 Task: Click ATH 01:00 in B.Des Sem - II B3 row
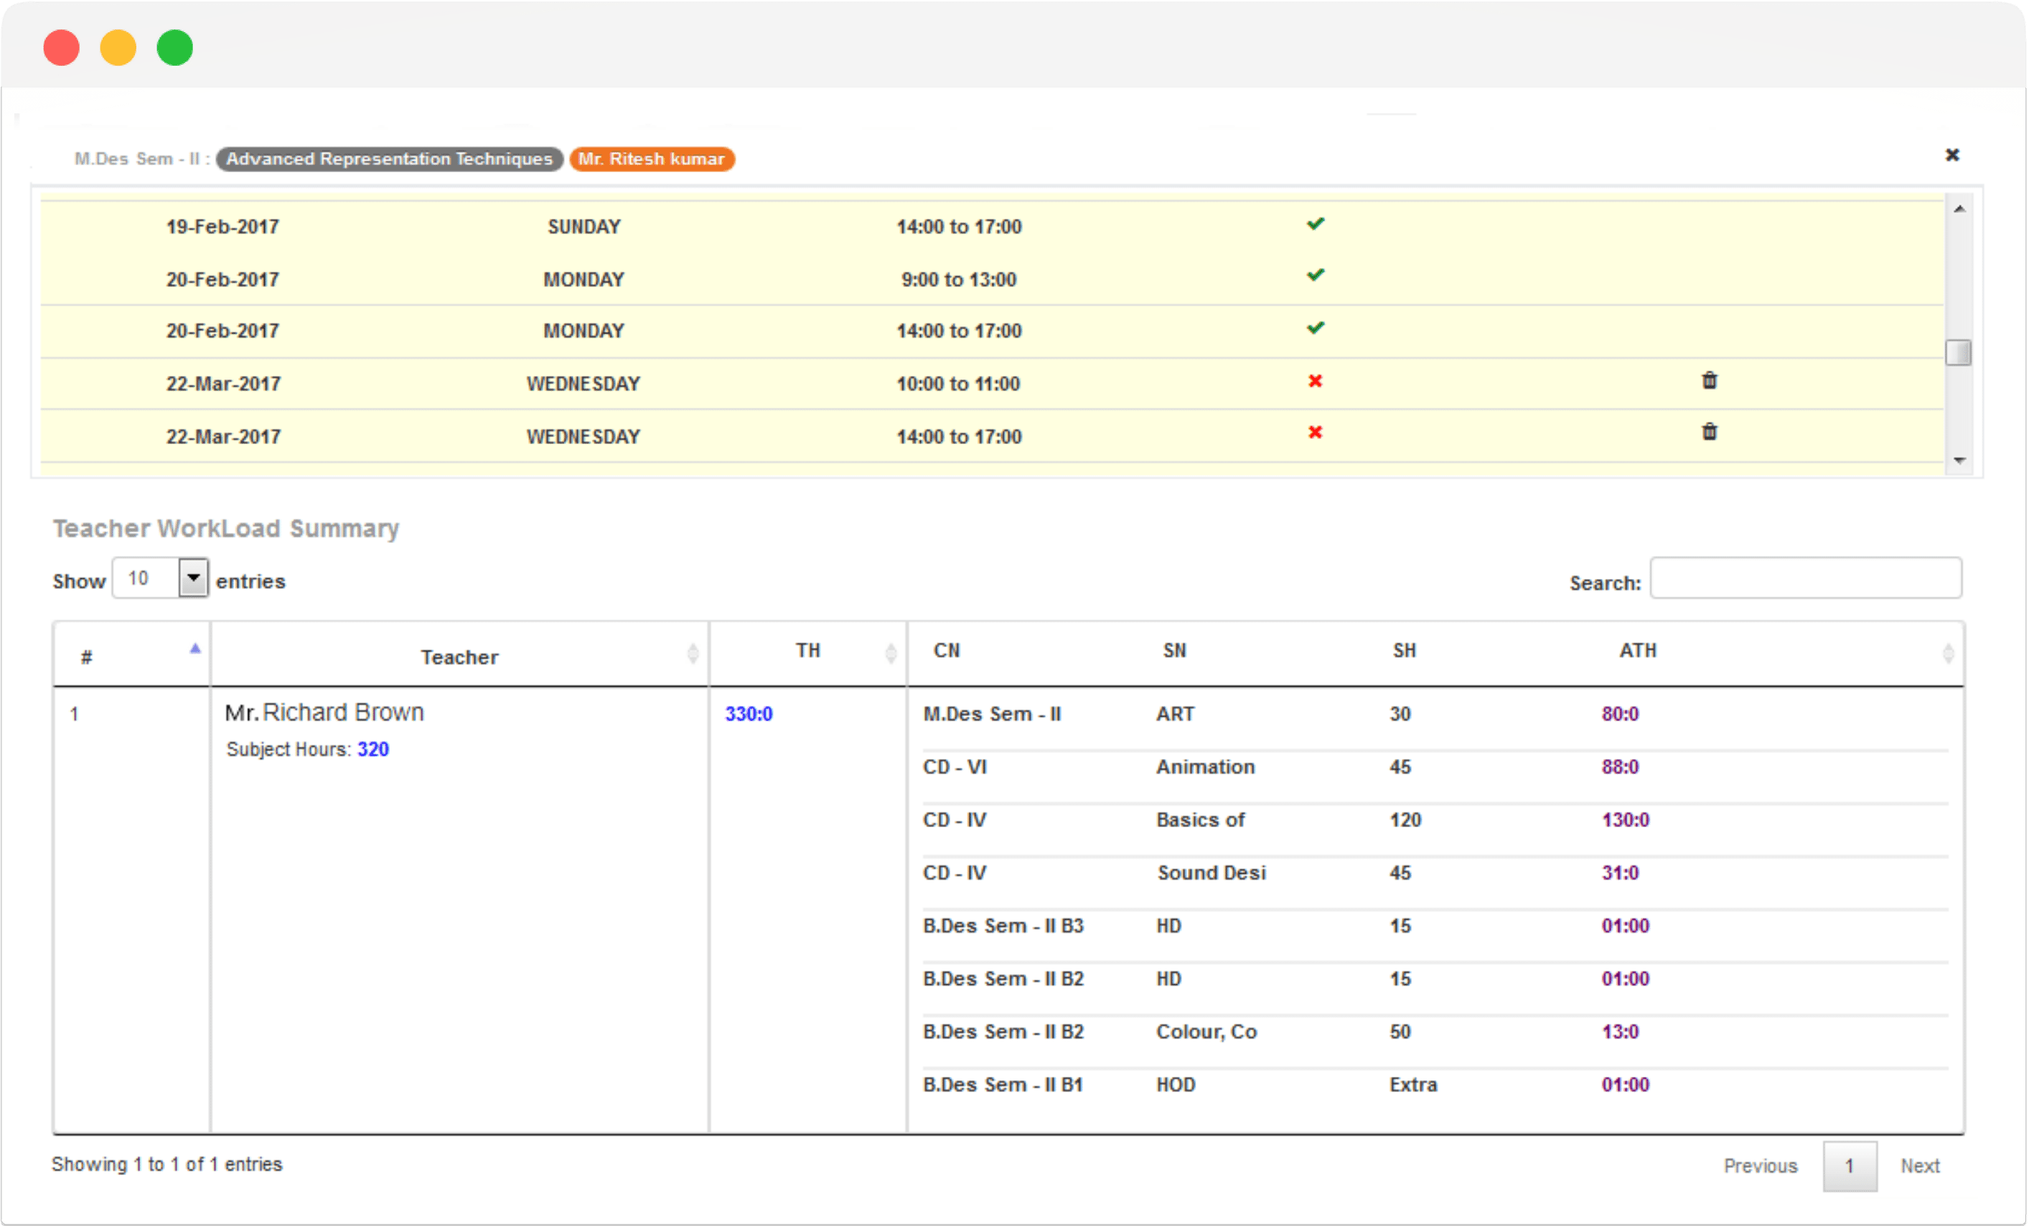tap(1626, 925)
